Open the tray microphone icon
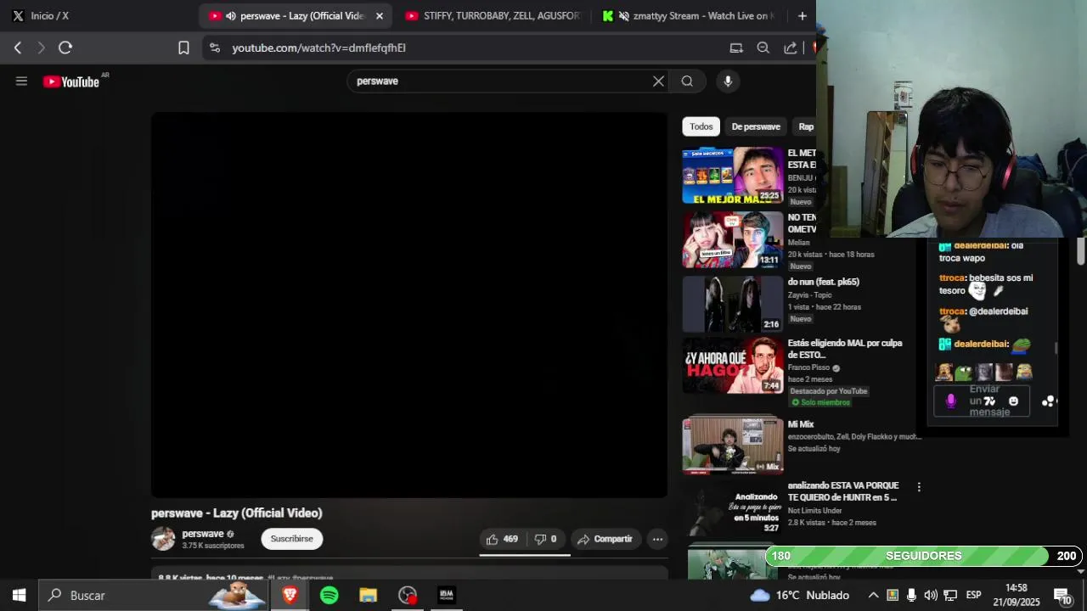Screen dimensions: 1087x611 (x=911, y=596)
